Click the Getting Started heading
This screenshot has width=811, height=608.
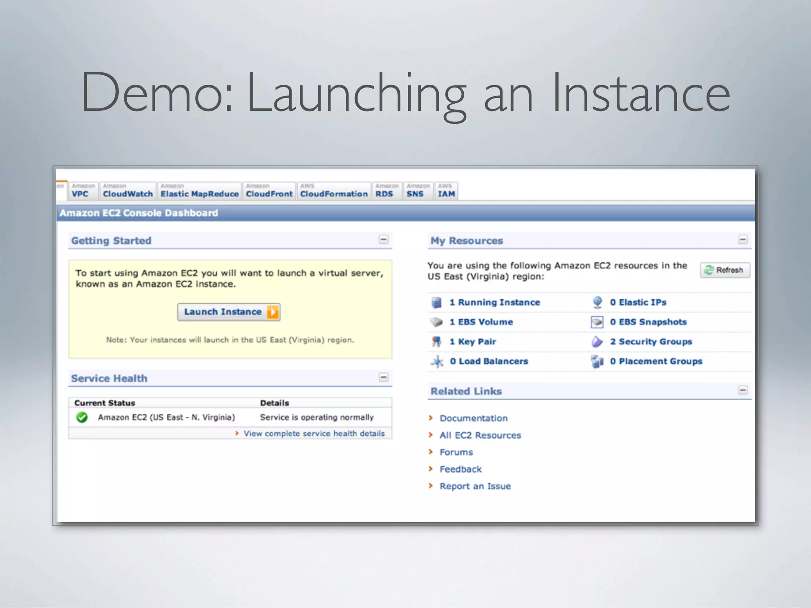111,241
